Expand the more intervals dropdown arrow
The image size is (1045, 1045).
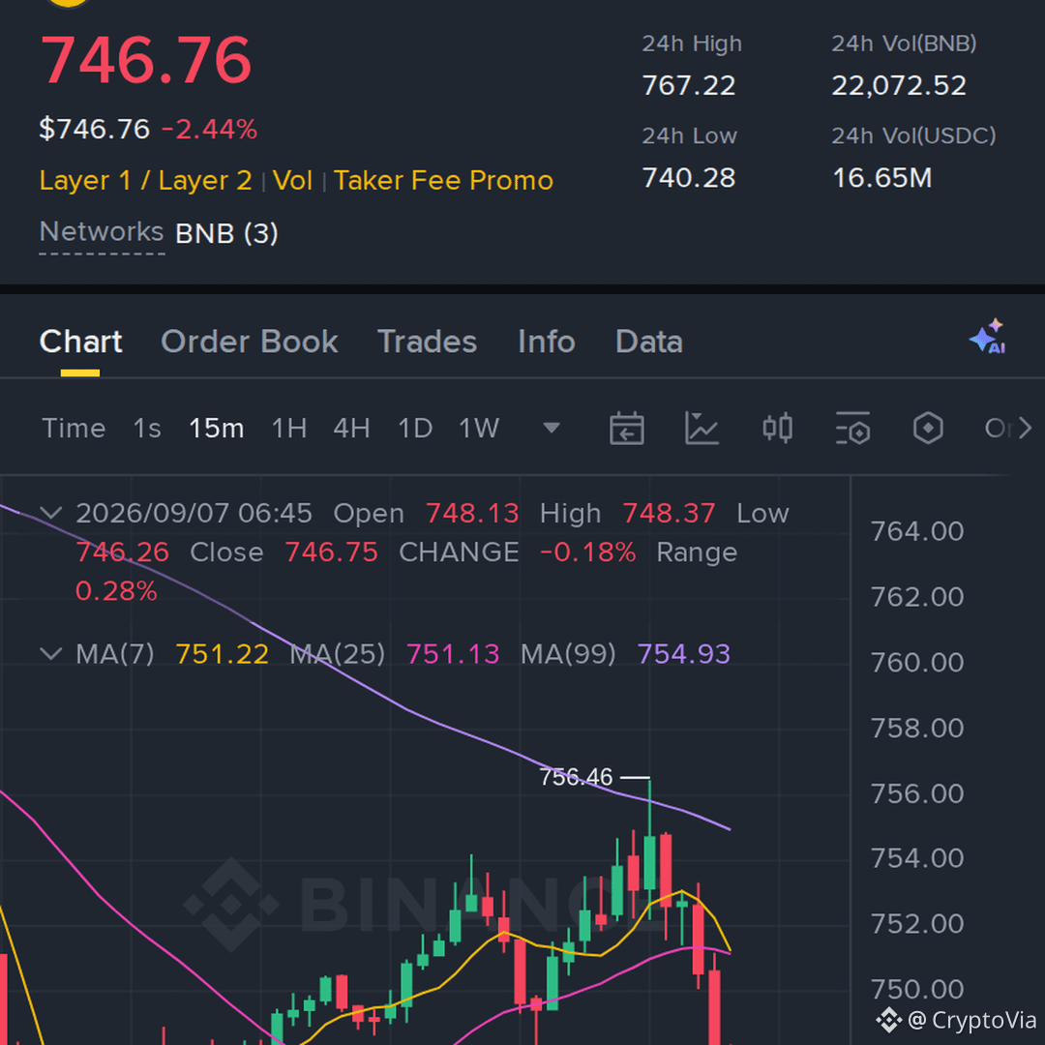click(552, 428)
